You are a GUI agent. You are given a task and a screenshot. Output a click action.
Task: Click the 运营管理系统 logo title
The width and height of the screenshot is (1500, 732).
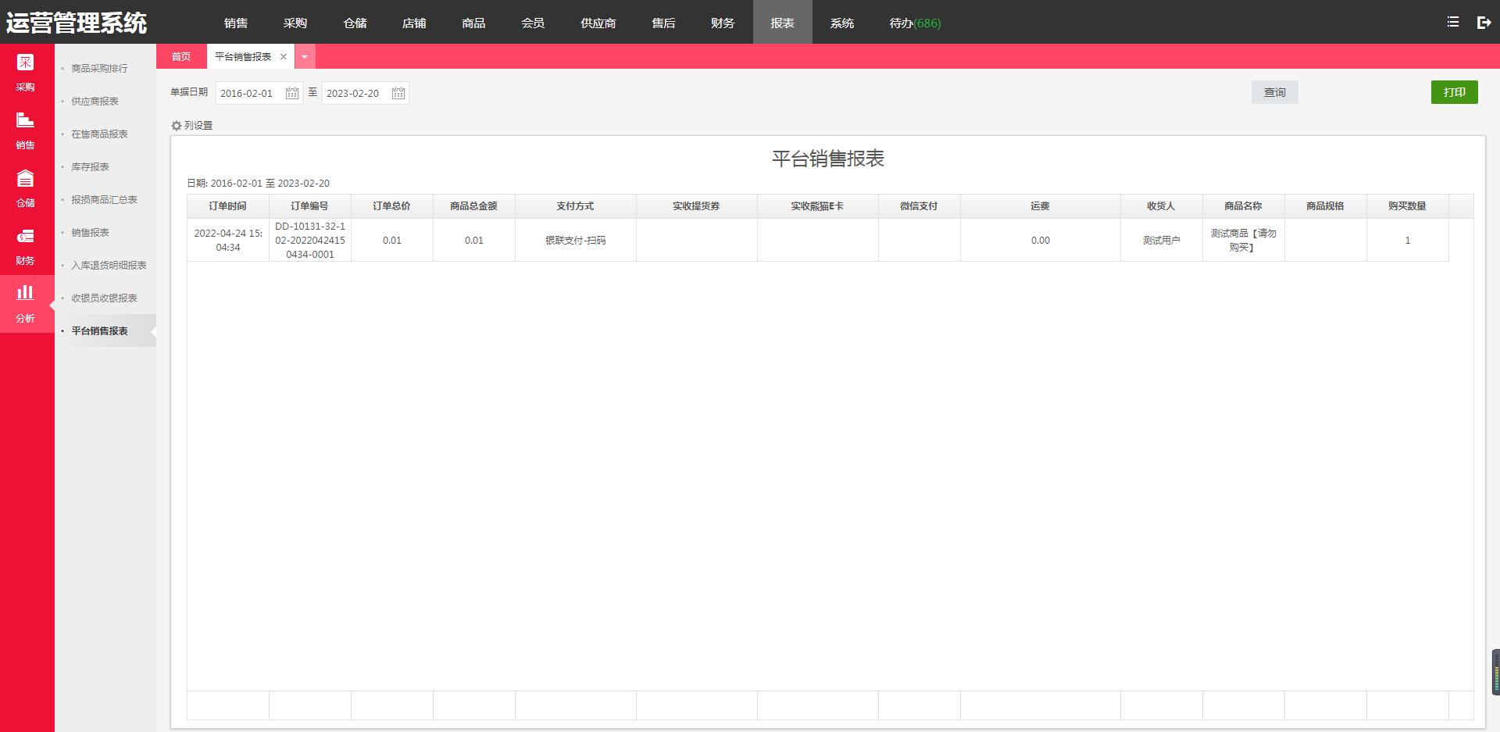pyautogui.click(x=77, y=23)
